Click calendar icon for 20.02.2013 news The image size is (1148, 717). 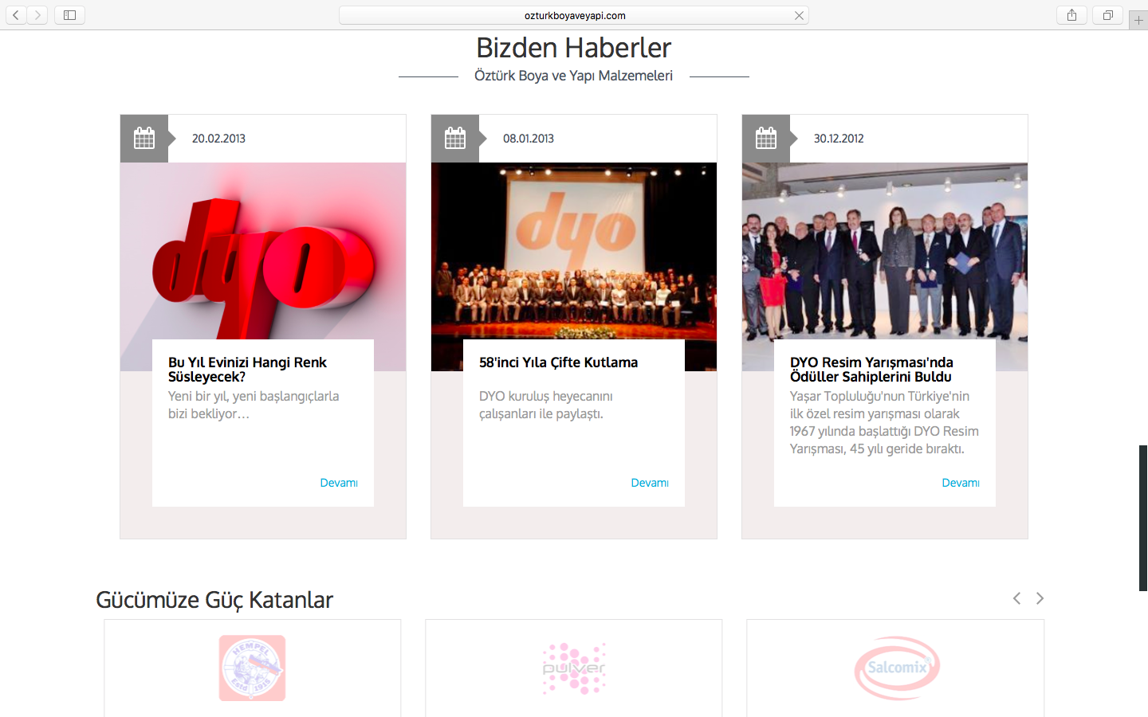click(144, 138)
